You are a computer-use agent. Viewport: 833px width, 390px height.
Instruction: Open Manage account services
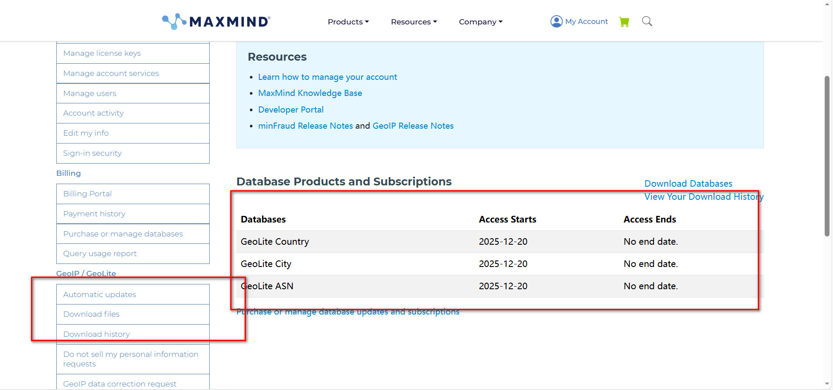133,73
